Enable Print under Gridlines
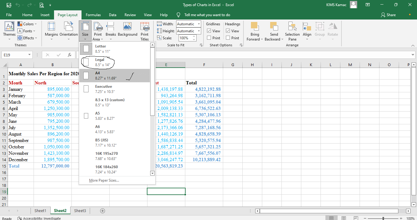Image resolution: width=417 pixels, height=220 pixels. 208,38
